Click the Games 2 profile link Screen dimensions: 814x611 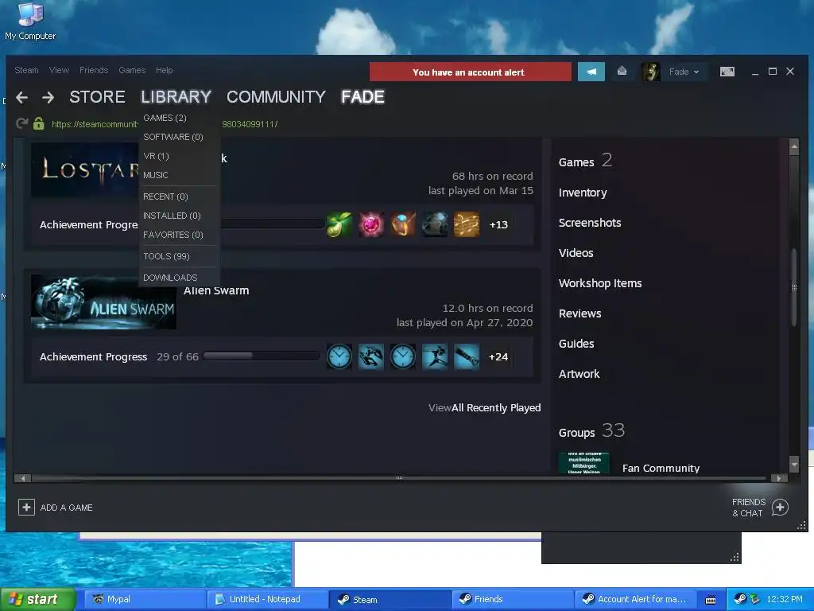tap(585, 161)
